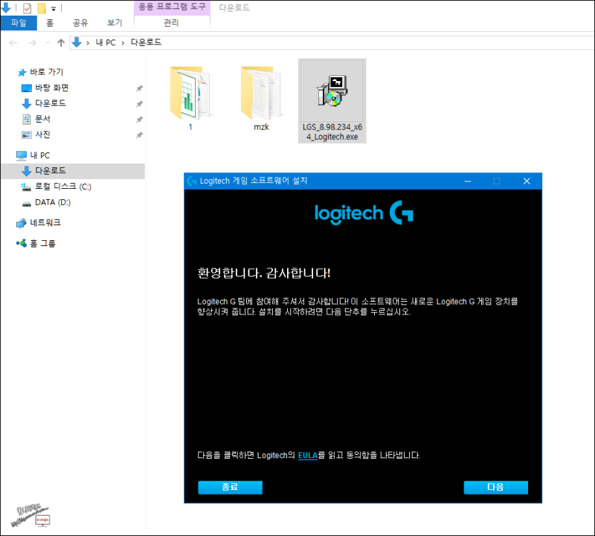Image resolution: width=595 pixels, height=536 pixels.
Task: Click the network icon beside 네트워크
Action: coord(22,223)
